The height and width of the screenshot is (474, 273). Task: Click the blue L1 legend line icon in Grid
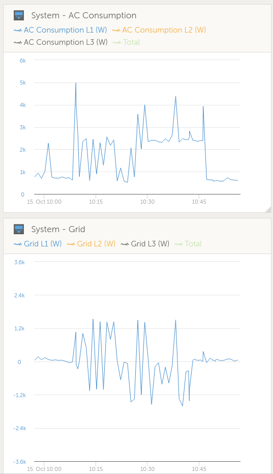click(x=18, y=244)
